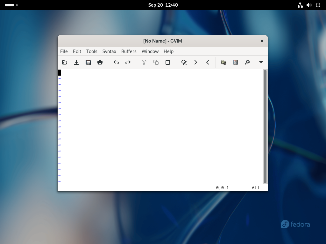Undo the last change
The width and height of the screenshot is (326, 244).
point(116,62)
